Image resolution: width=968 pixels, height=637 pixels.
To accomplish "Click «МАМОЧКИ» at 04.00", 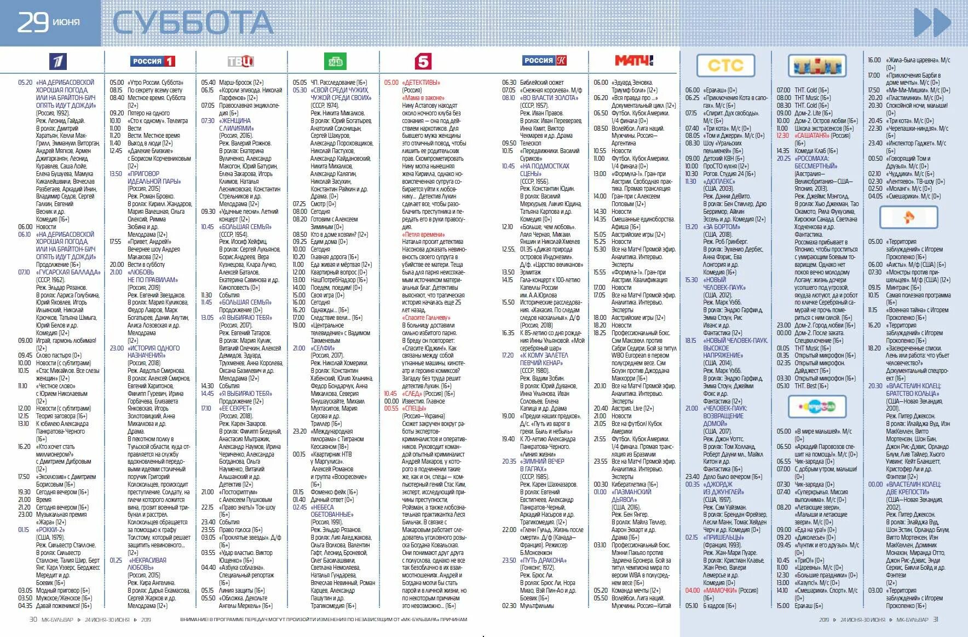I will (x=720, y=591).
